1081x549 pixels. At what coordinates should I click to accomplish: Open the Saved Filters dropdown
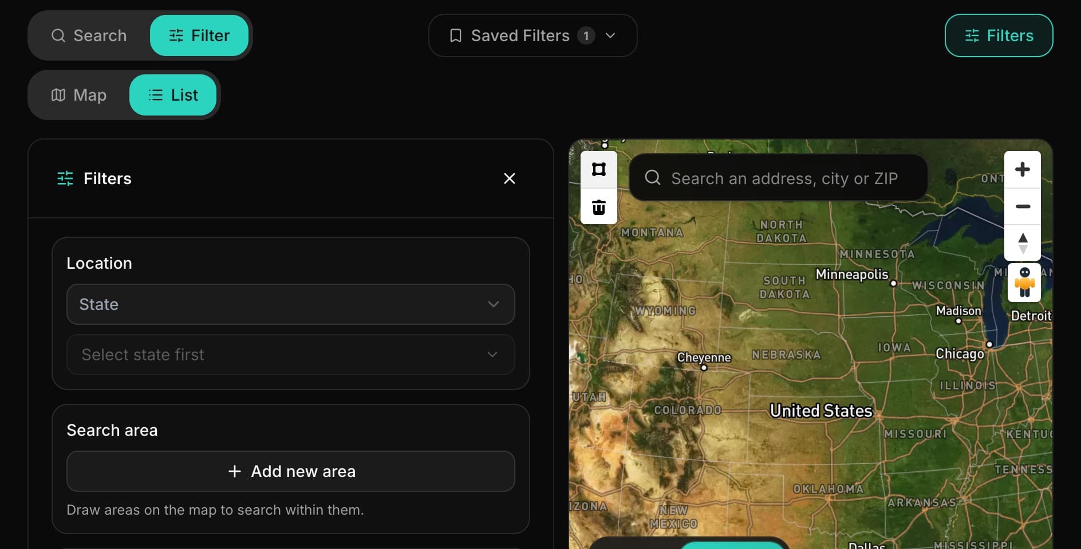532,35
